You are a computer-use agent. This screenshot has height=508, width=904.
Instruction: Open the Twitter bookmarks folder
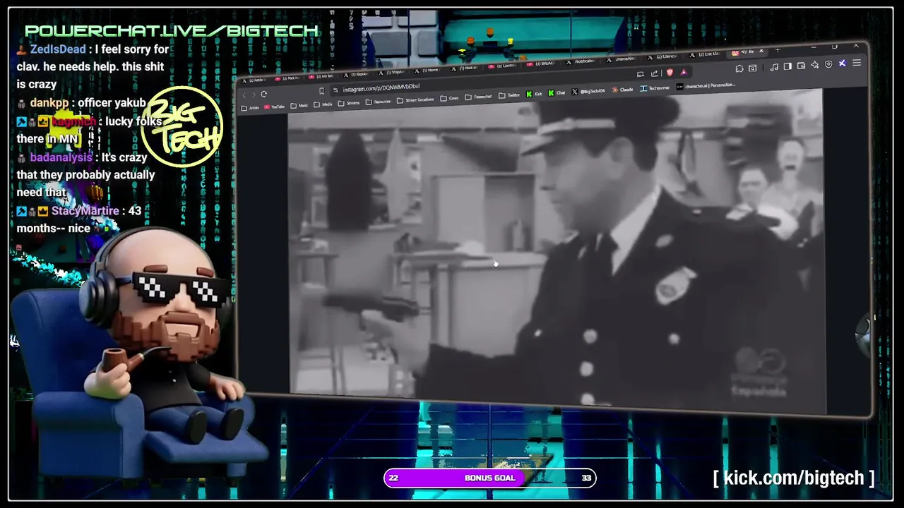(x=509, y=95)
